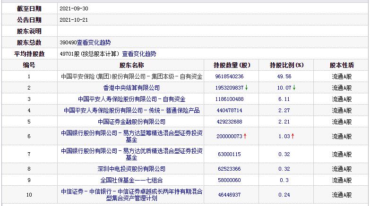Viewport: 370px width, 206px height.
Task: Click the 截至日期 row label
Action: click(29, 8)
